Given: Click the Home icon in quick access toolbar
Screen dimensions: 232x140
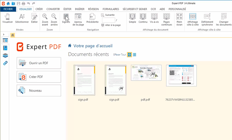Looking at the screenshot, I should (x=8, y=3).
